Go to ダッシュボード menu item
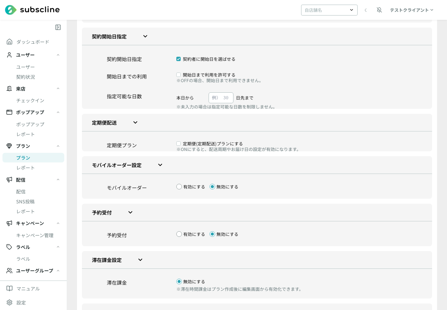 [x=33, y=42]
